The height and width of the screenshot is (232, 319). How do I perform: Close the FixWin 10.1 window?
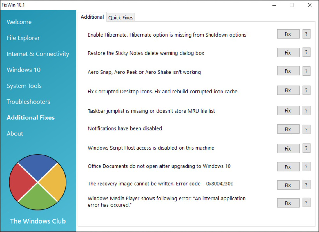(x=309, y=5)
